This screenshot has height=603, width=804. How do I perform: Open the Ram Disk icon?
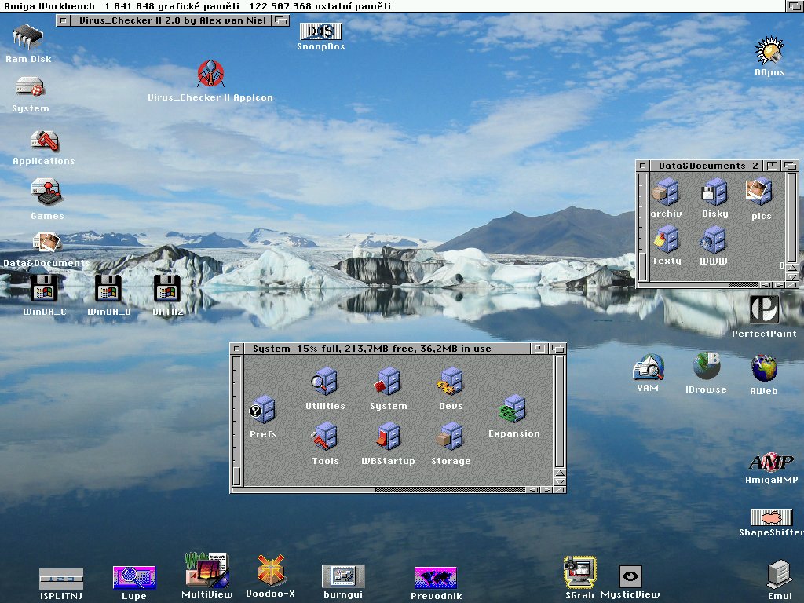28,38
